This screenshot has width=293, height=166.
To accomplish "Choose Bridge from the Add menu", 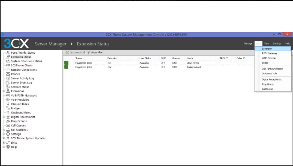I will [x=273, y=63].
